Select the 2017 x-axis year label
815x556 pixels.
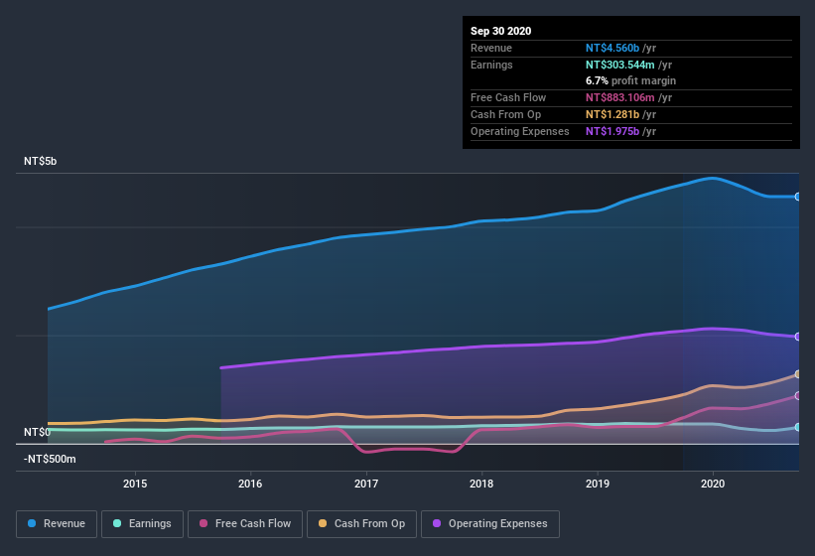(x=366, y=484)
